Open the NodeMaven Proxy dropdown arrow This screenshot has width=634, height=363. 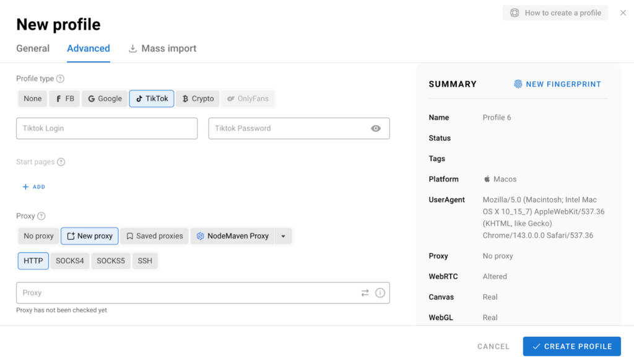[283, 236]
